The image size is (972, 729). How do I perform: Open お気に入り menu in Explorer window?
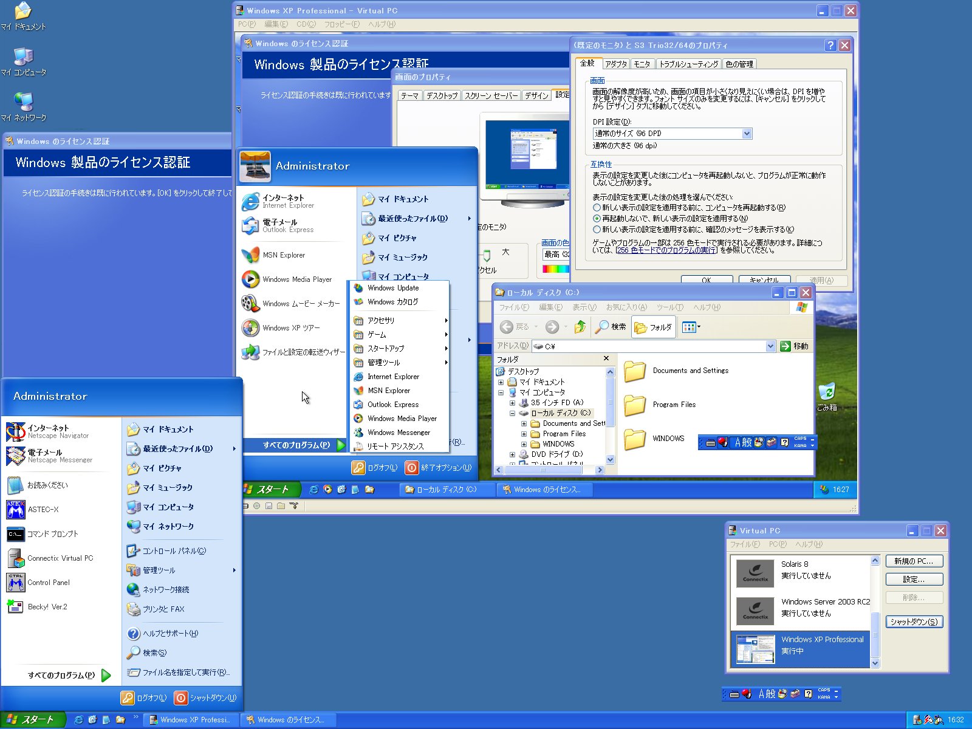626,307
